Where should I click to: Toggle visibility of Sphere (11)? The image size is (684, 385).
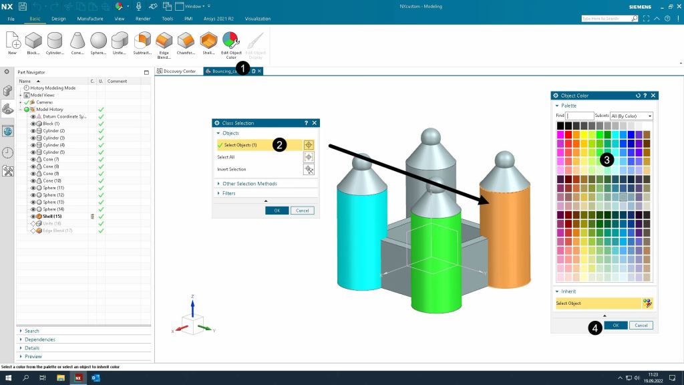click(x=33, y=188)
